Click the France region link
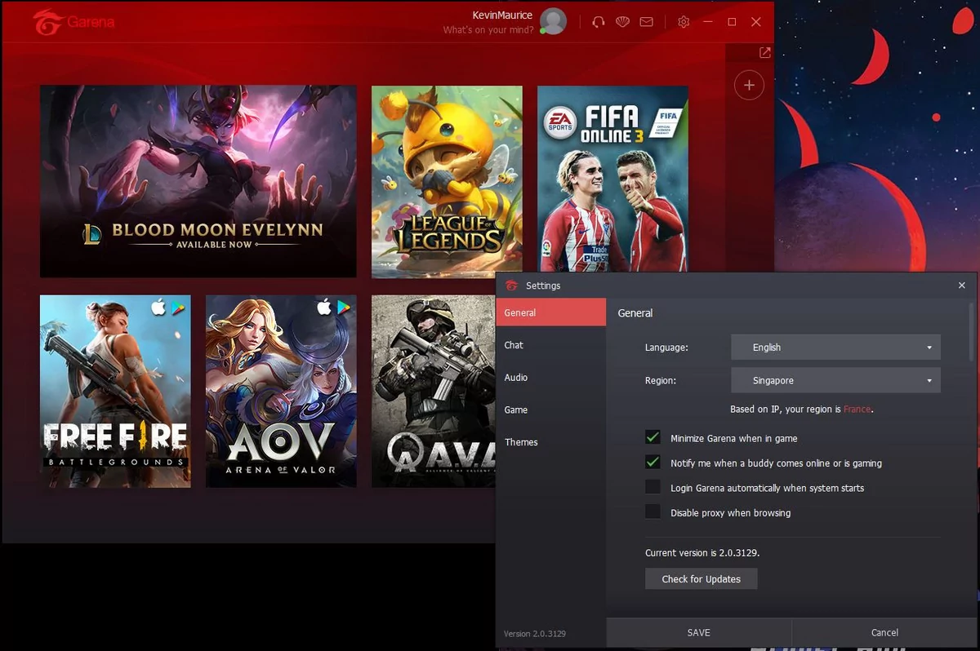Screen dimensions: 980x651 (857, 409)
